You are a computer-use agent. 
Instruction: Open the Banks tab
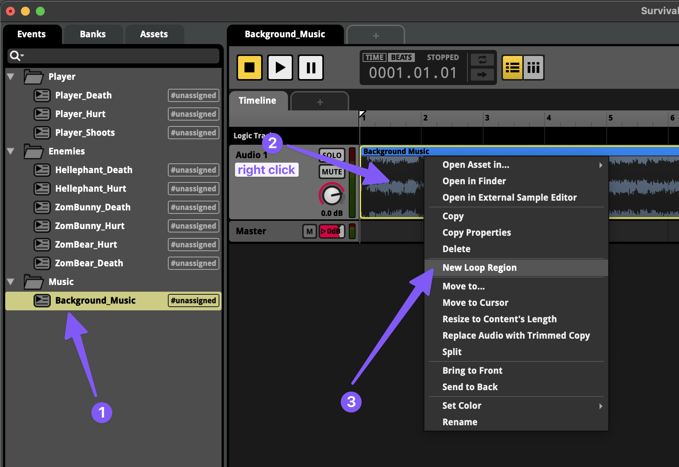pos(93,34)
